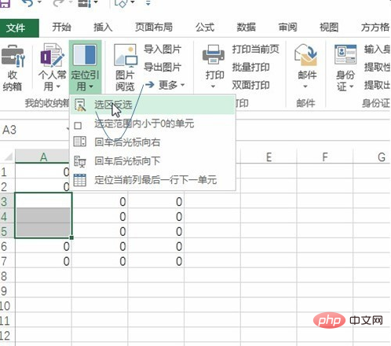Click the 双面打印 button
Screen dimensions: 391x346
[250, 85]
